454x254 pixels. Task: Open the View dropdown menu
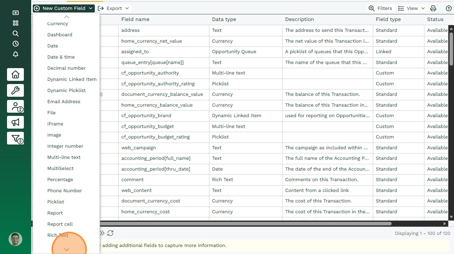[411, 8]
